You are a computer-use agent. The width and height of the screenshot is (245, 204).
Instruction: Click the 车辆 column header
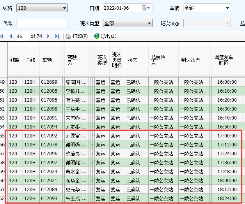point(47,60)
